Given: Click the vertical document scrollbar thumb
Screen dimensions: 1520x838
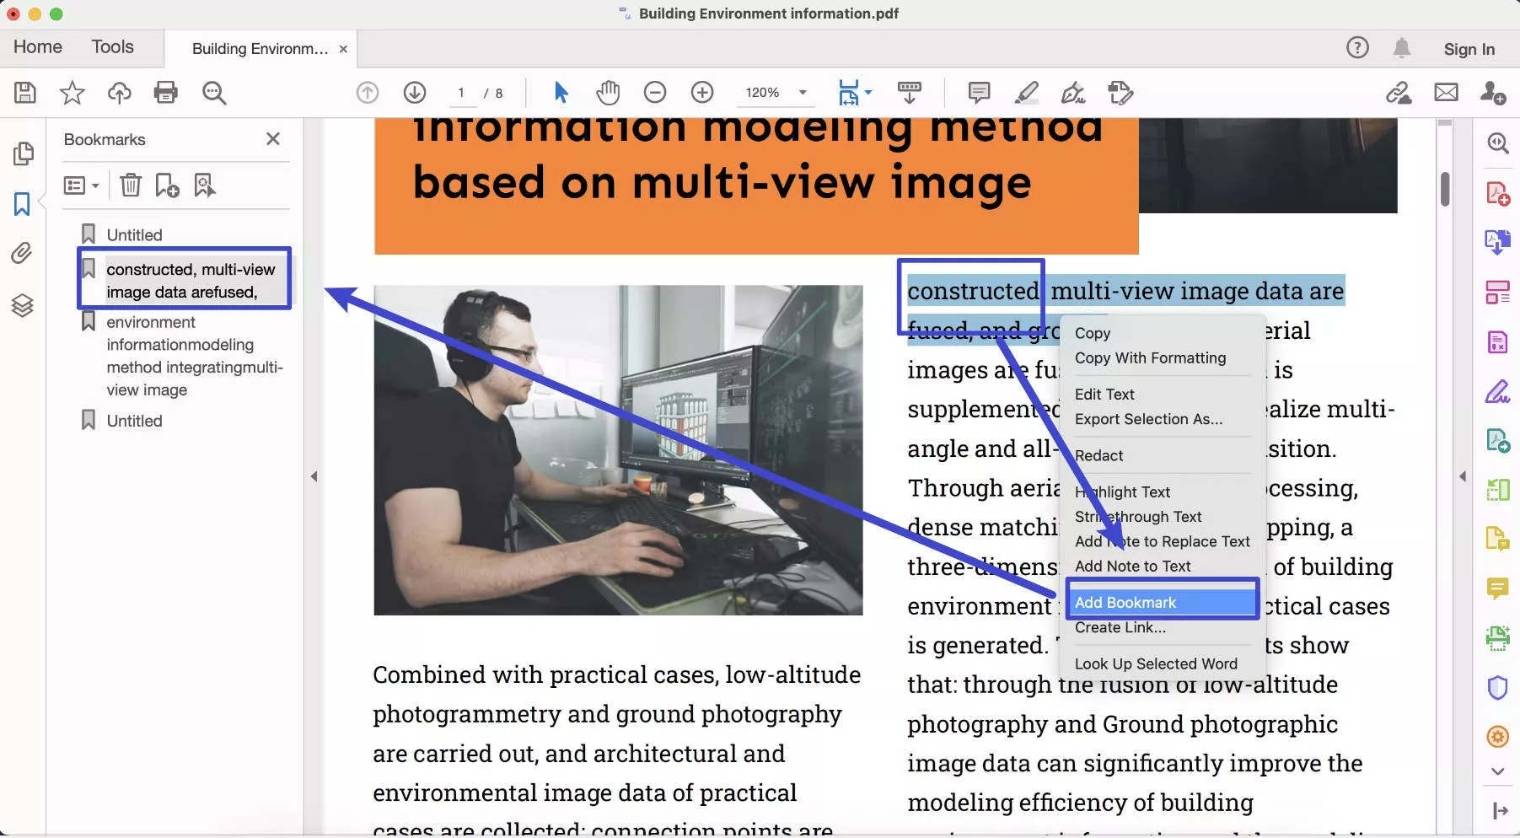Looking at the screenshot, I should [x=1445, y=189].
